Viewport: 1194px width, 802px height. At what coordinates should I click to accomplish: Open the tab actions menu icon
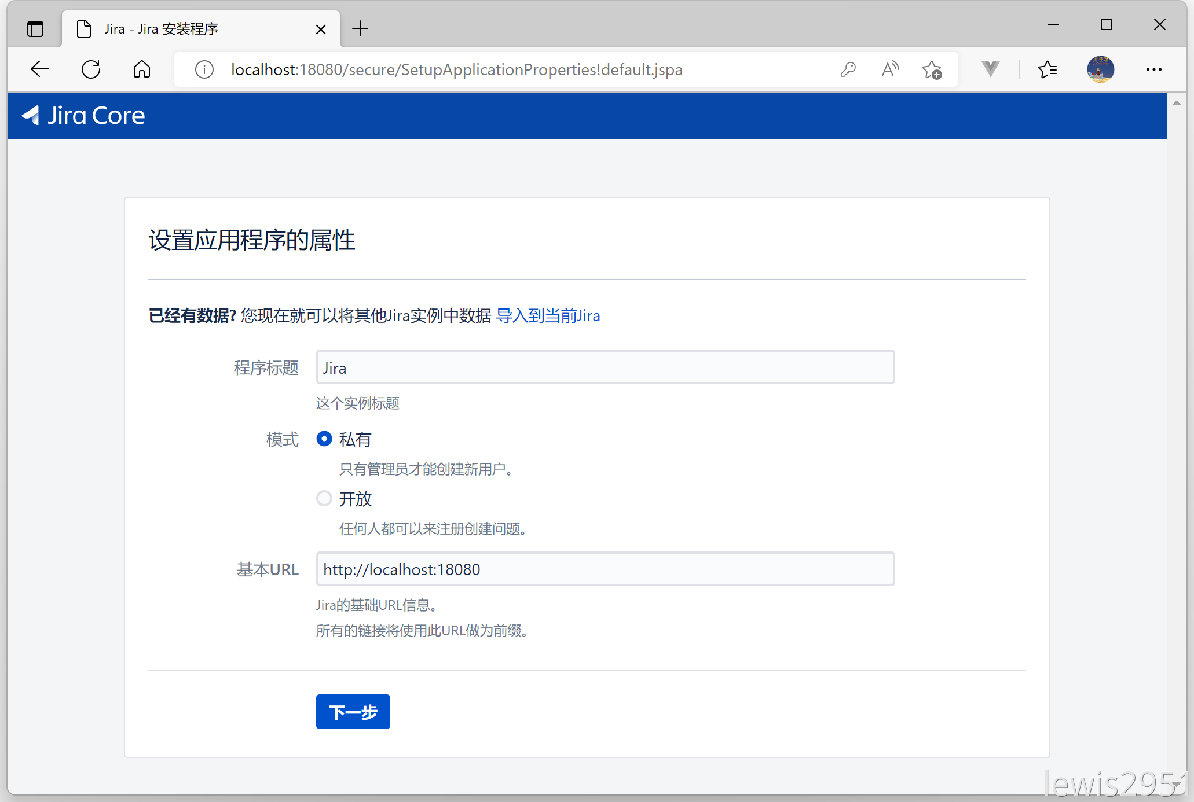click(x=35, y=28)
